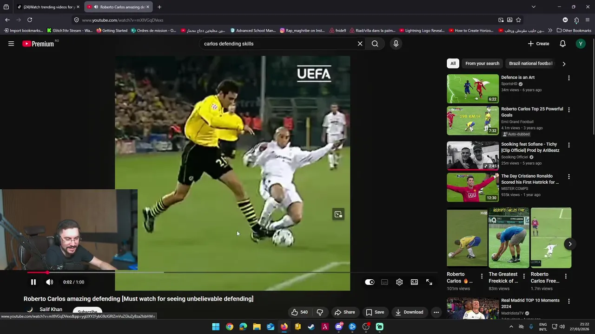The width and height of the screenshot is (595, 334).
Task: Switch to TikTok trending videos tab
Action: click(47, 7)
